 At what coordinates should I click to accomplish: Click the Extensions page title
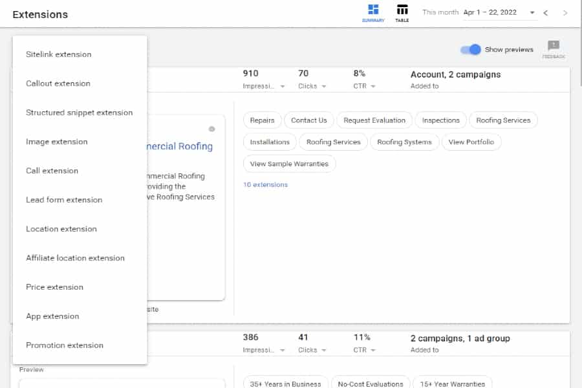point(40,14)
